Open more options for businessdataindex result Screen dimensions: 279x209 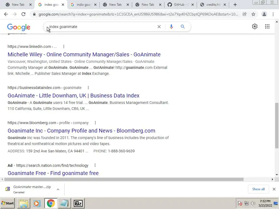[x=88, y=88]
